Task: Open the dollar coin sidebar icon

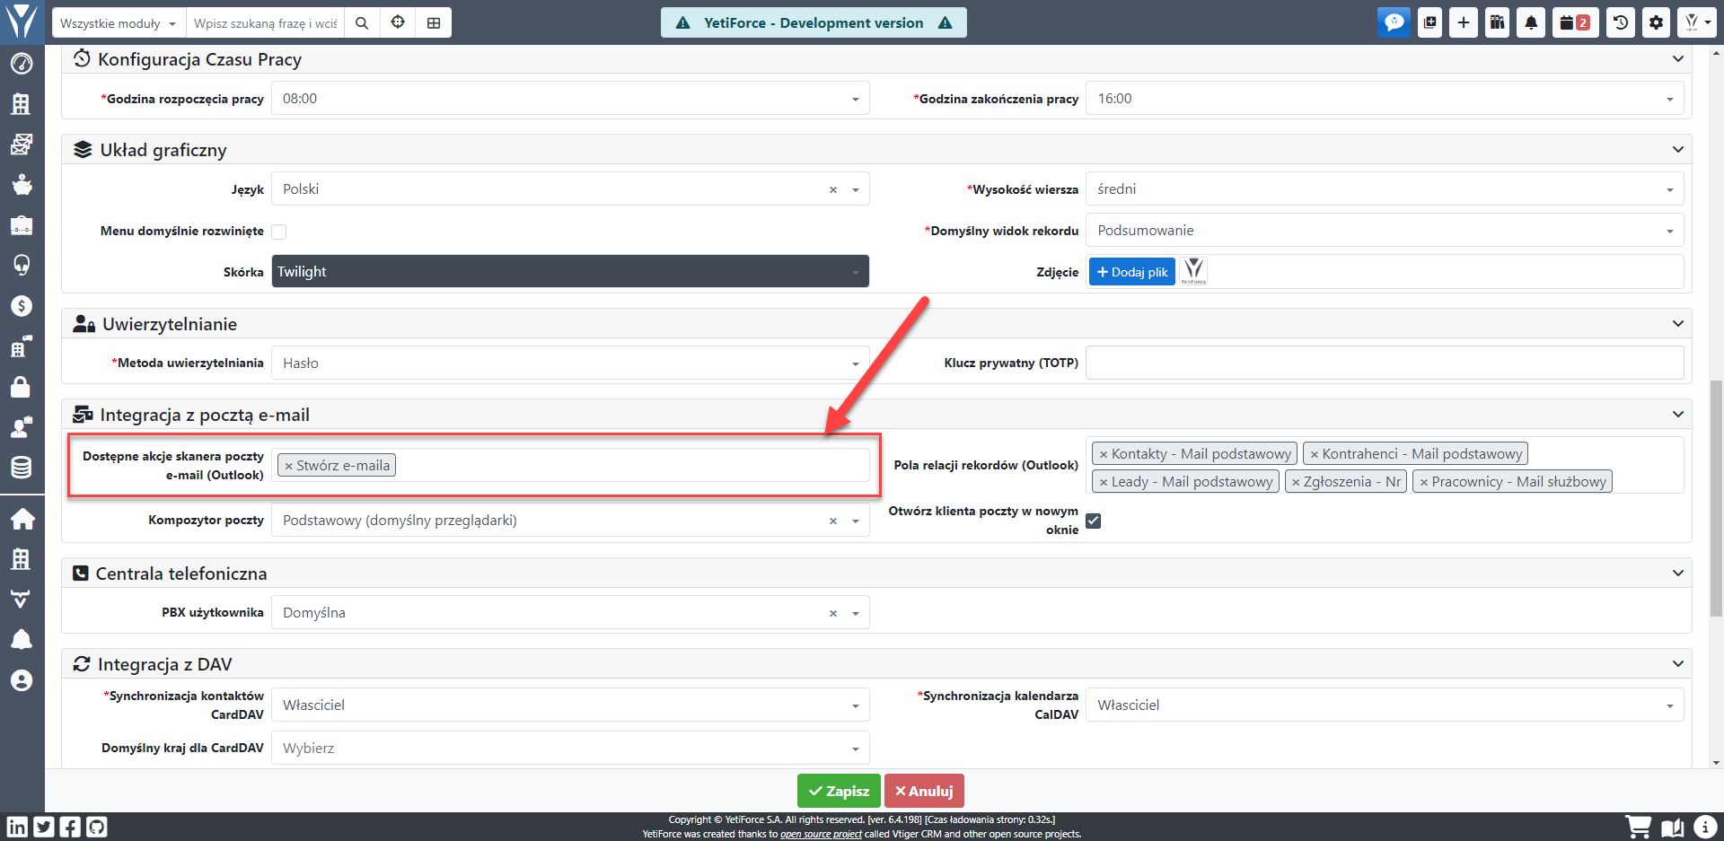Action: coord(22,306)
